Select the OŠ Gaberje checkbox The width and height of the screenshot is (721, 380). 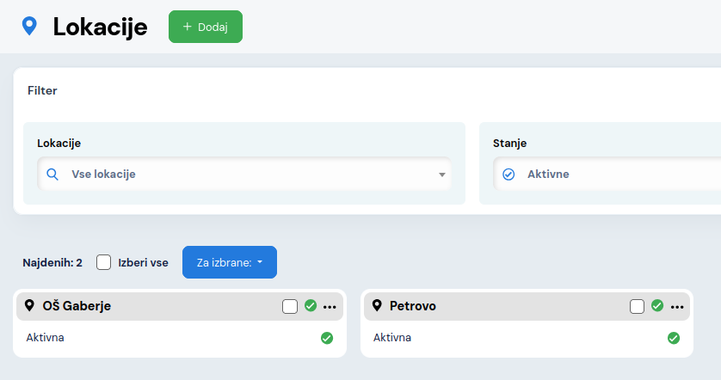tap(290, 307)
